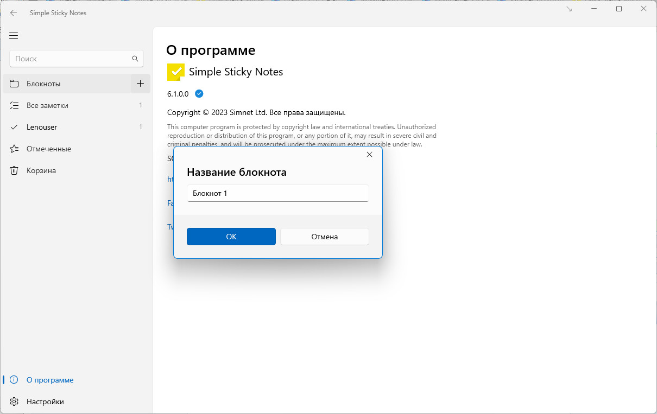Click the yellow Simple Sticky Notes logo
Viewport: 657px width, 414px height.
(176, 72)
